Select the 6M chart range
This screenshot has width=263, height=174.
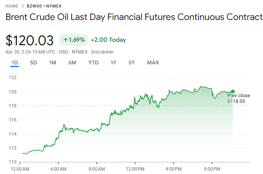(x=72, y=63)
